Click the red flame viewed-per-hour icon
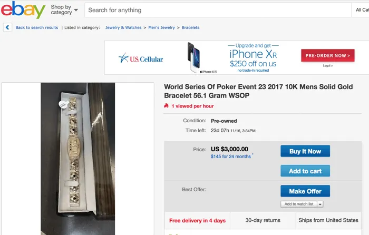 (x=166, y=105)
